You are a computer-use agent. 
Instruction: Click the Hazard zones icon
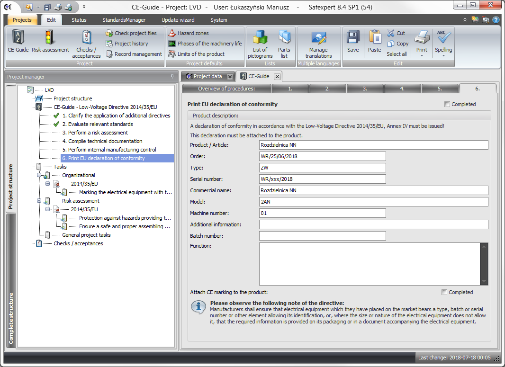(x=172, y=33)
